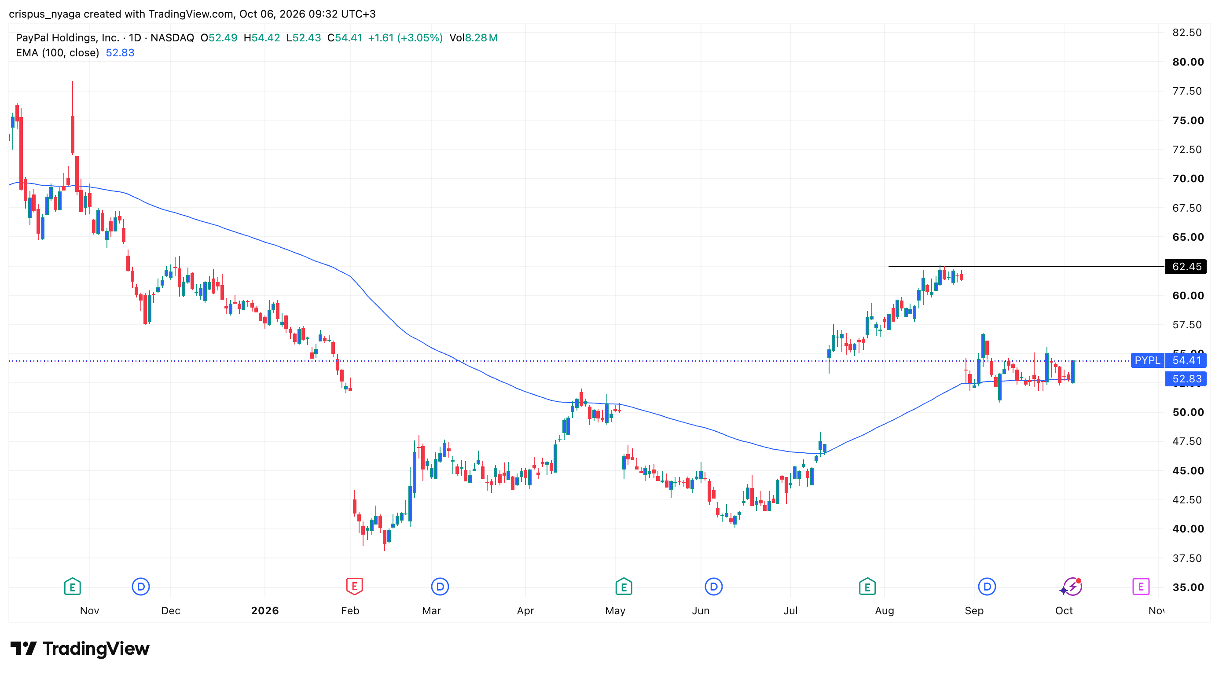Click the 80.00 price axis label
The image size is (1219, 675).
point(1187,62)
